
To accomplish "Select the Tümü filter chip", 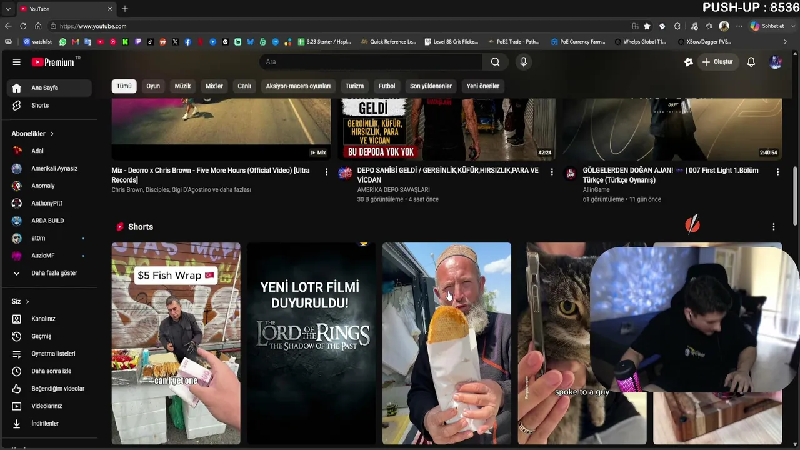I will tap(124, 86).
